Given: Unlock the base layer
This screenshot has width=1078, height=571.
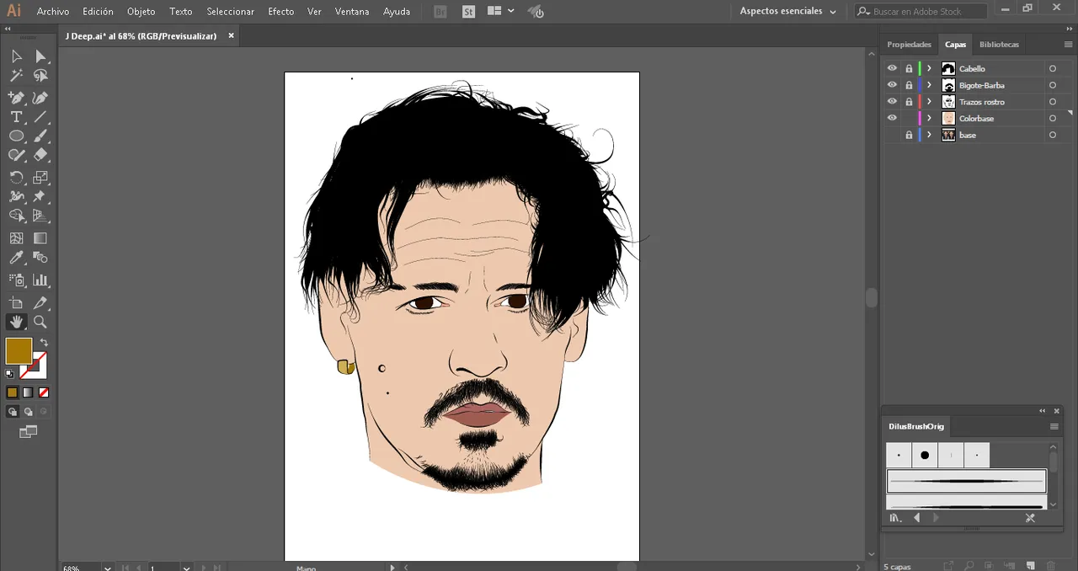Looking at the screenshot, I should [x=909, y=135].
